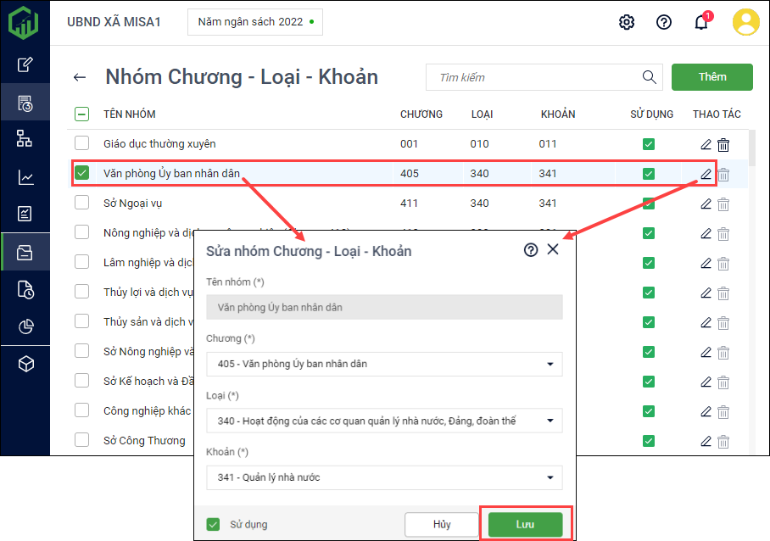This screenshot has height=541, width=770.
Task: Tick checkbox for Sở Ngoại vụ row
Action: click(x=82, y=203)
